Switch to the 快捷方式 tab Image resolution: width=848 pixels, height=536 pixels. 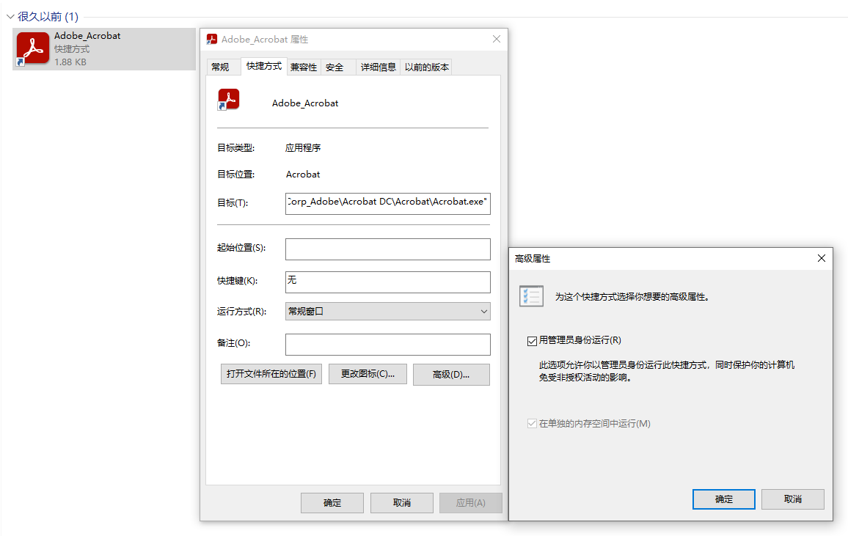click(x=264, y=66)
